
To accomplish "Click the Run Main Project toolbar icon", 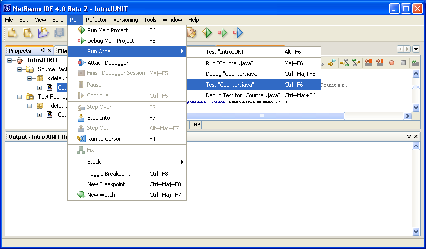I will tap(207, 33).
